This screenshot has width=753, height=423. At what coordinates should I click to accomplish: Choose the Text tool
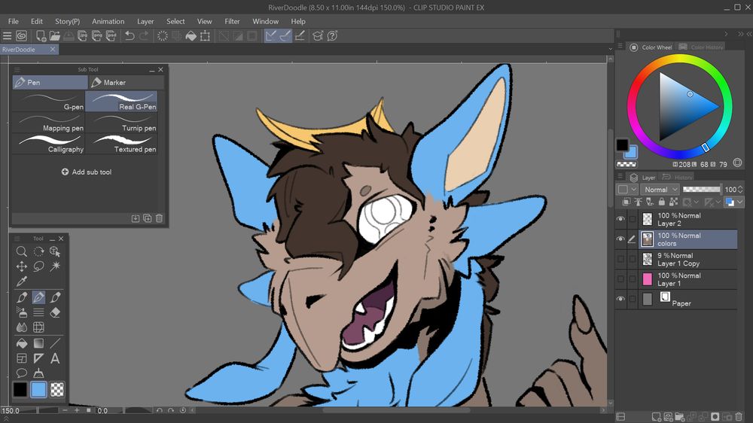[55, 358]
